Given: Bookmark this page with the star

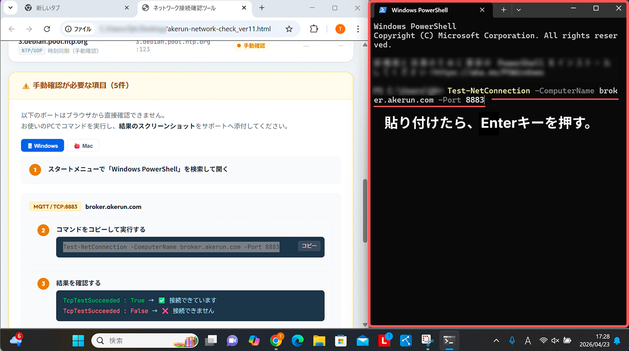Looking at the screenshot, I should coord(289,29).
